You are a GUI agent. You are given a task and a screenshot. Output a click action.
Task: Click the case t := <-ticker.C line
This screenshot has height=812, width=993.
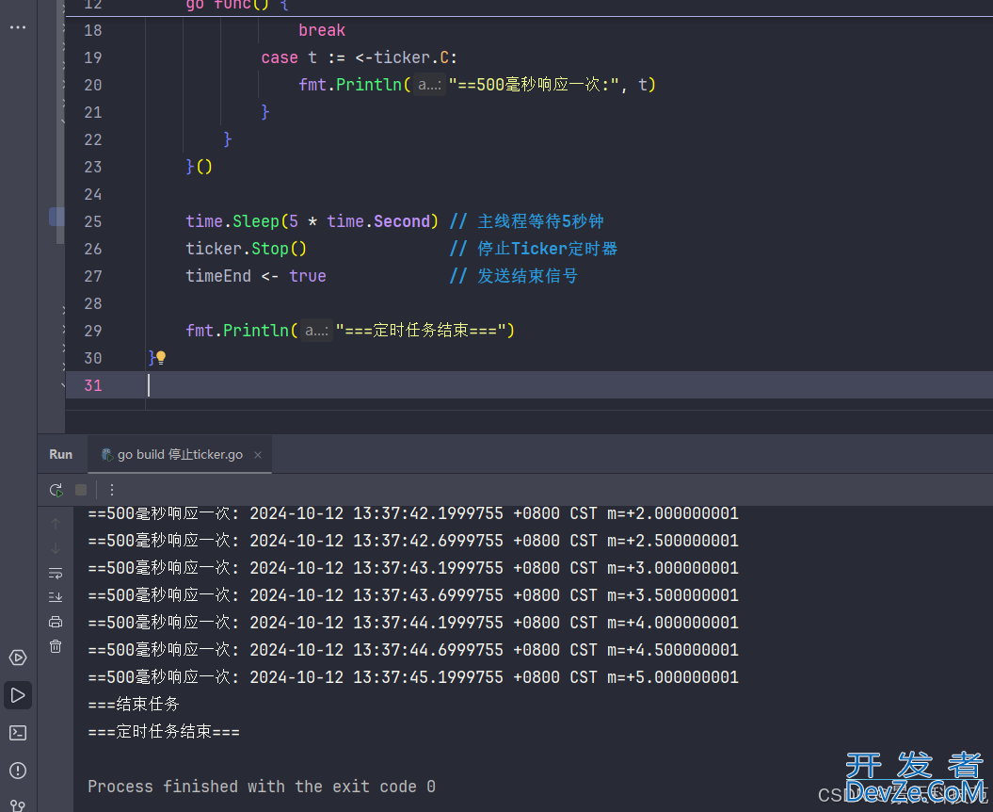[x=359, y=57]
